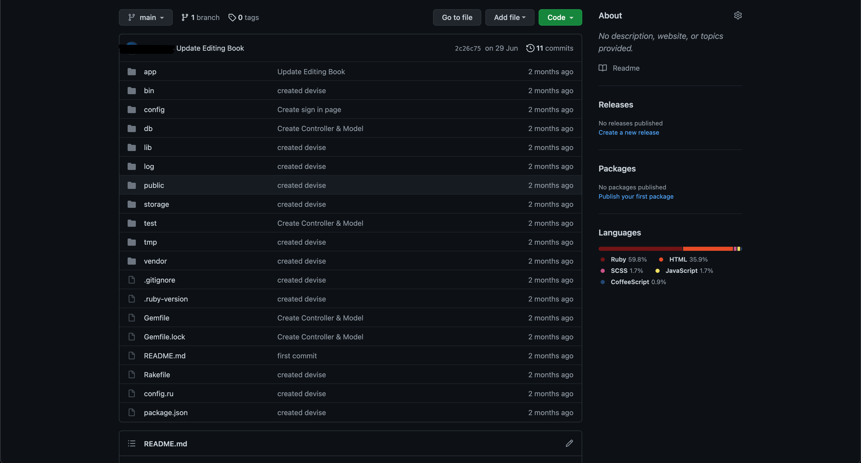The height and width of the screenshot is (463, 861).
Task: Click the About settings gear icon
Action: [738, 15]
